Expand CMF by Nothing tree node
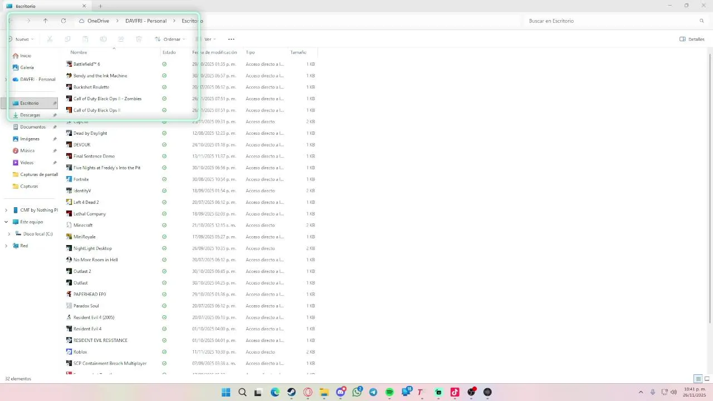This screenshot has height=401, width=713. [x=6, y=210]
